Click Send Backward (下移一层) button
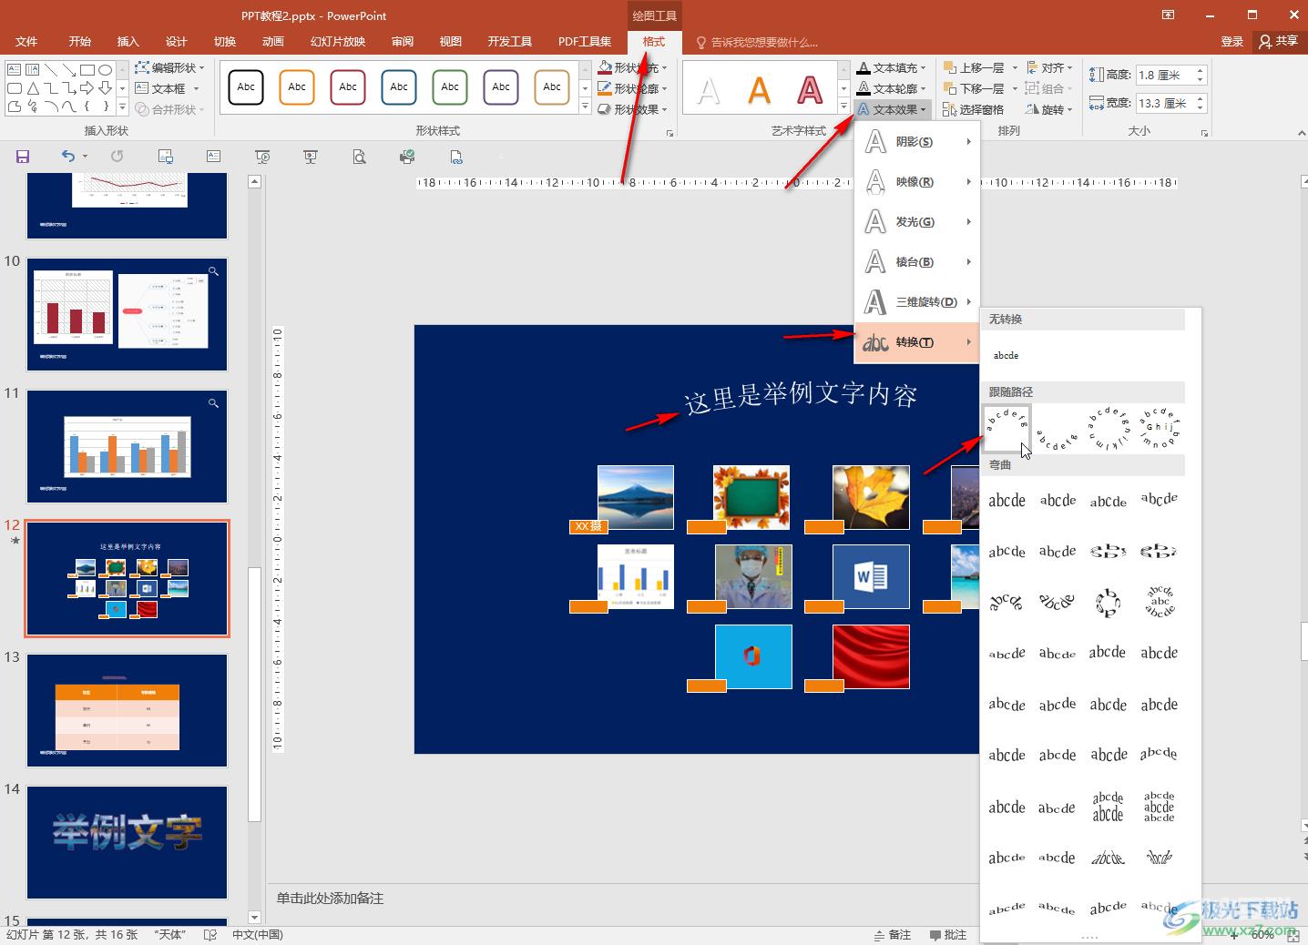 (973, 88)
